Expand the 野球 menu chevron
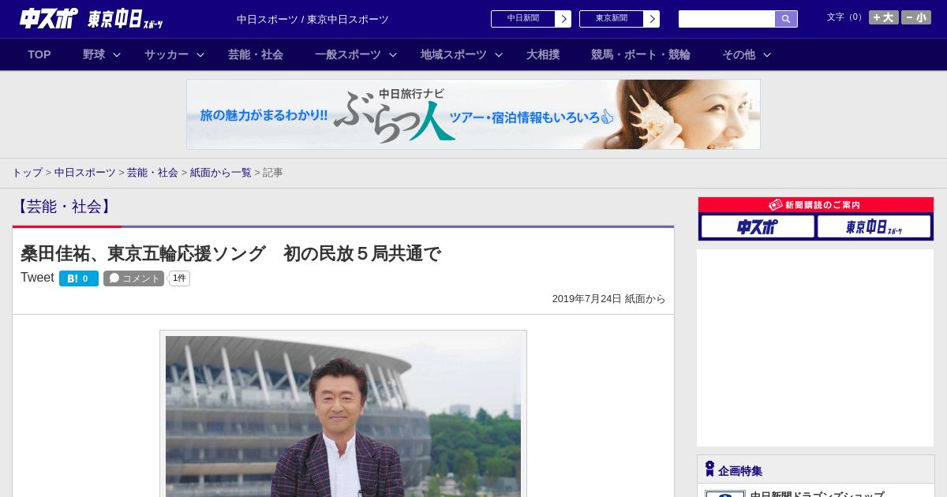This screenshot has height=497, width=947. pos(117,55)
